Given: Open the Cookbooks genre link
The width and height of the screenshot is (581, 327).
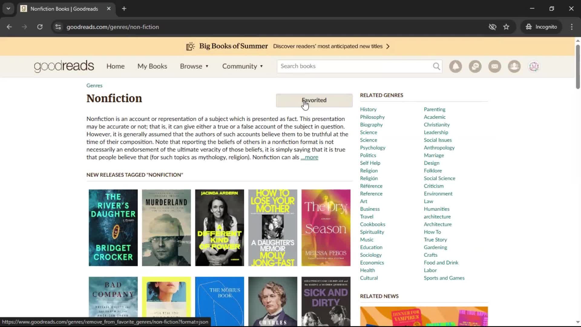Looking at the screenshot, I should pyautogui.click(x=373, y=224).
